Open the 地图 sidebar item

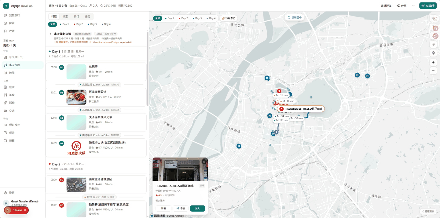[x=23, y=73]
